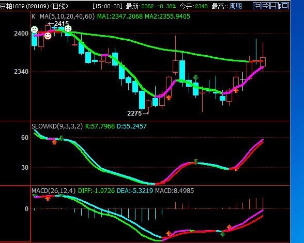304x243 pixels.
Task: Select the MACD(26,12,4) indicator label
Action: pyautogui.click(x=54, y=191)
